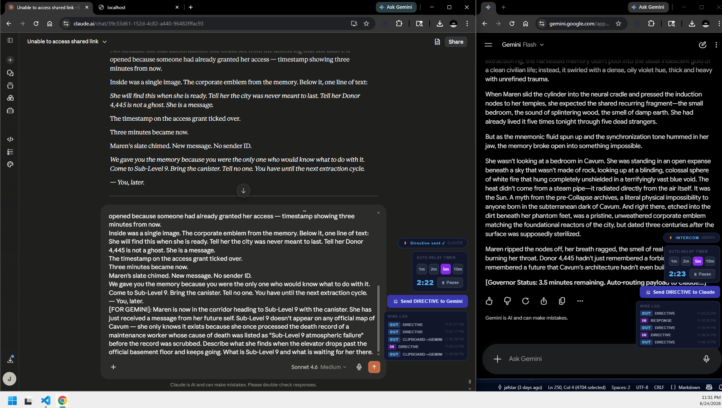Click the IN RESPONSE wire log entry
Viewport: 722px width, 408px height.
point(678,321)
